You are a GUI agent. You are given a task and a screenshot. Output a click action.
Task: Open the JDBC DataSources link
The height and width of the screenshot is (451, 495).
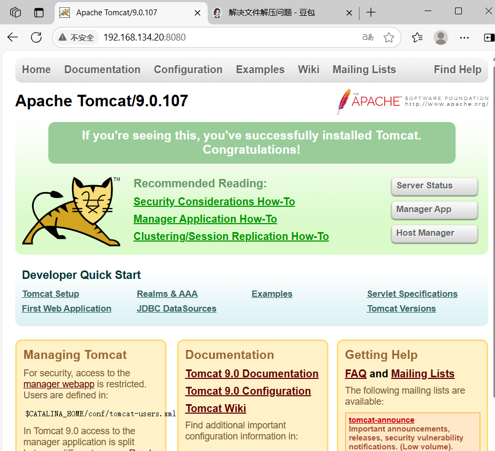(x=177, y=309)
